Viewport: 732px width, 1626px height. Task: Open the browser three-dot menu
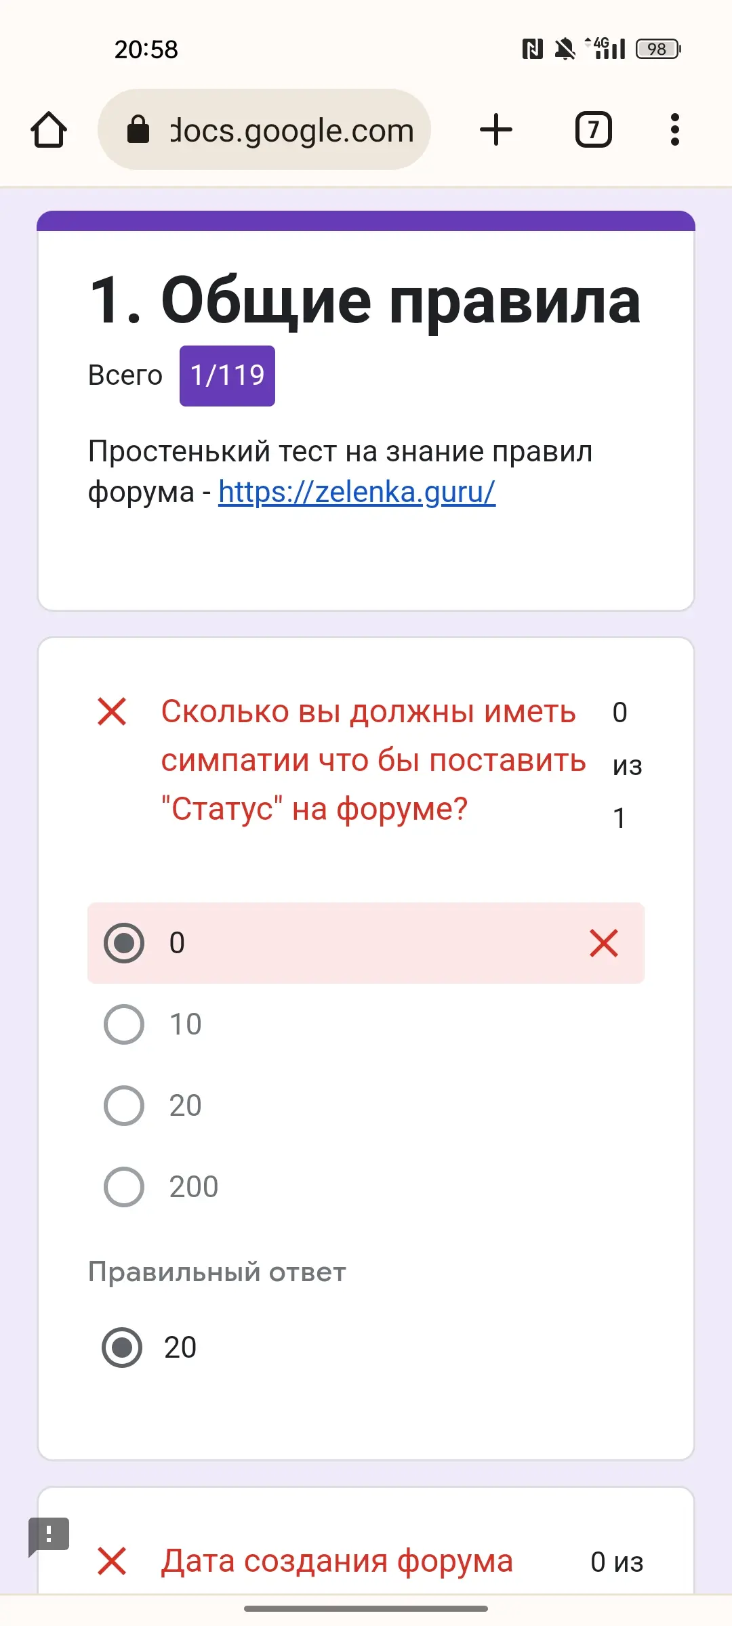pos(674,129)
